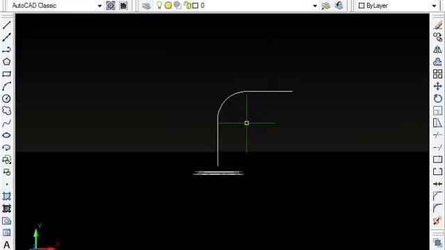This screenshot has height=250, width=445.
Task: Open Layer Properties Manager
Action: click(x=146, y=6)
